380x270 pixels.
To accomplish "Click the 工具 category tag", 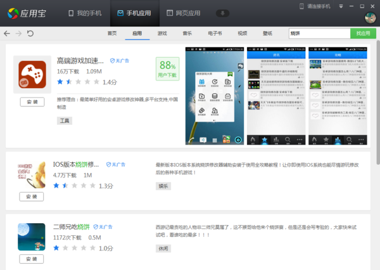I will 65,120.
